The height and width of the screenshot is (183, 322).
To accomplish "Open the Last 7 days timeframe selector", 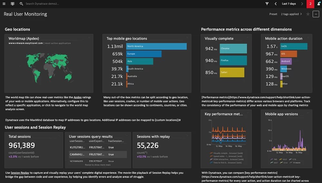I will 289,4.
